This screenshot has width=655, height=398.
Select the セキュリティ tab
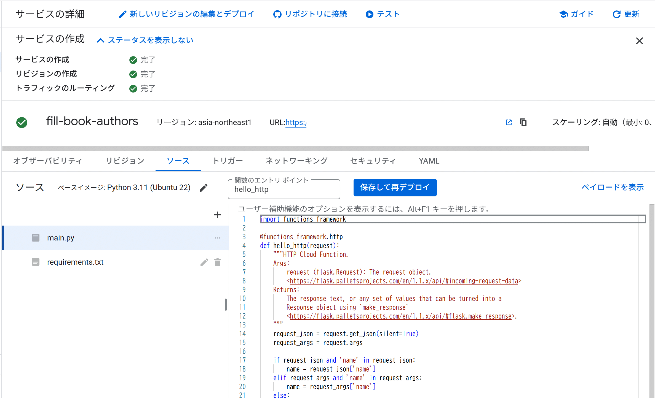tap(373, 161)
